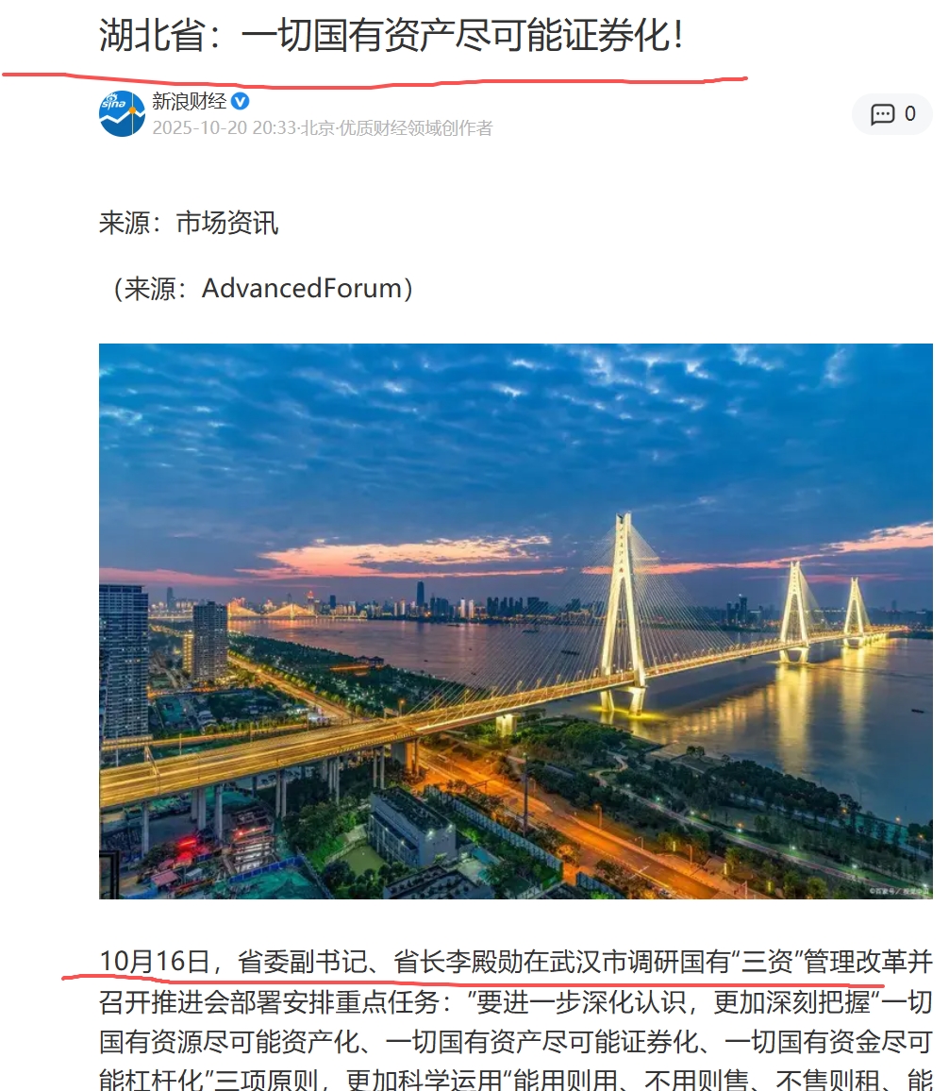
Task: Click the comment count 0
Action: pyautogui.click(x=909, y=113)
